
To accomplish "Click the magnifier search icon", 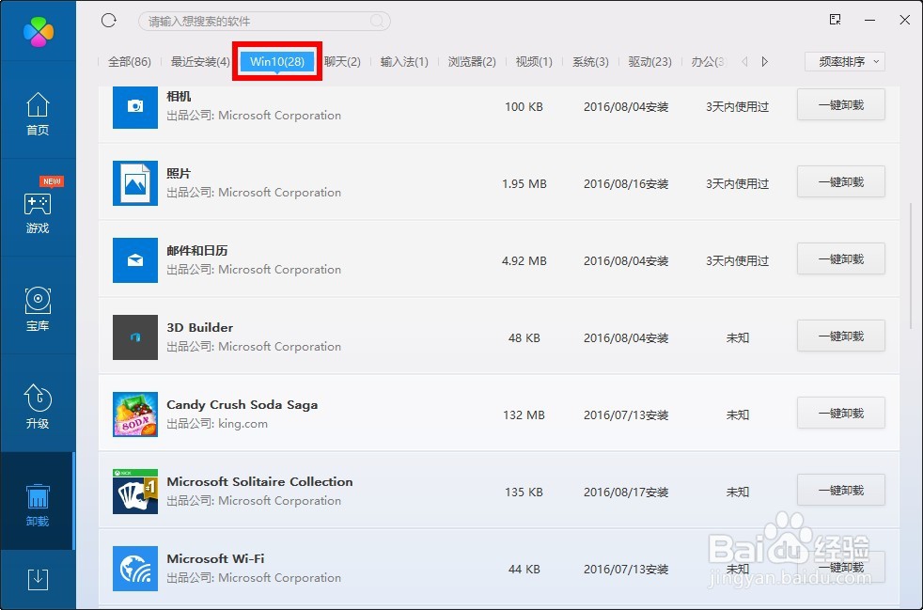I will click(377, 22).
